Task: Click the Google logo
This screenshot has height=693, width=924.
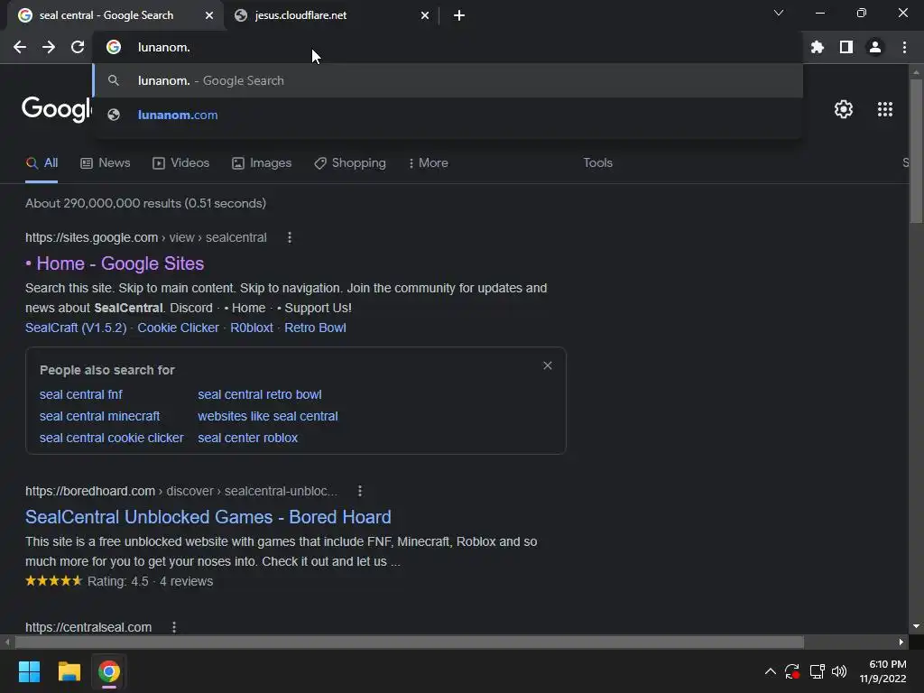Action: click(x=57, y=109)
